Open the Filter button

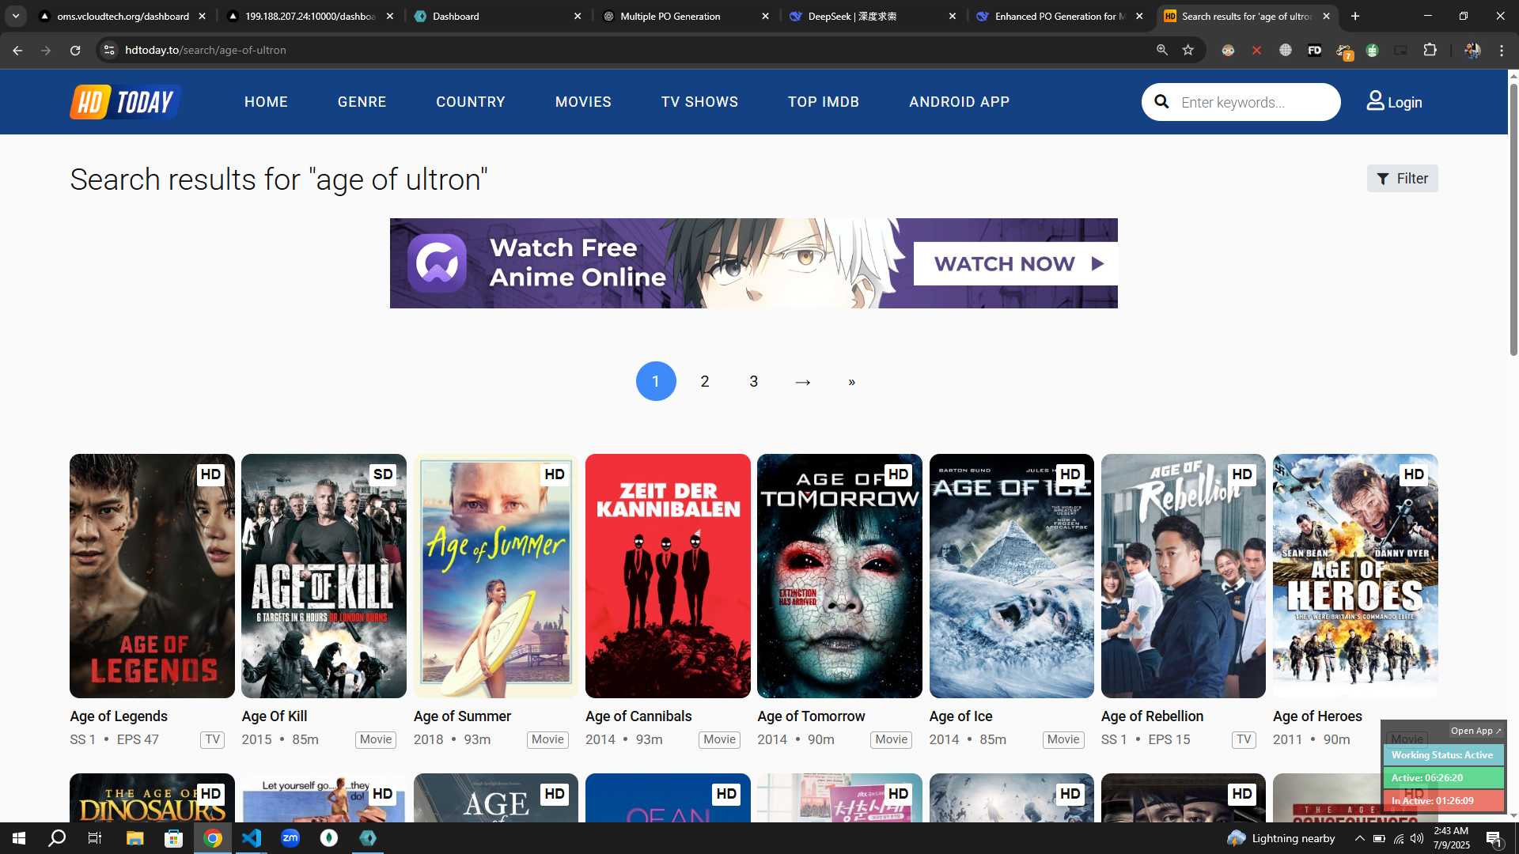coord(1402,179)
